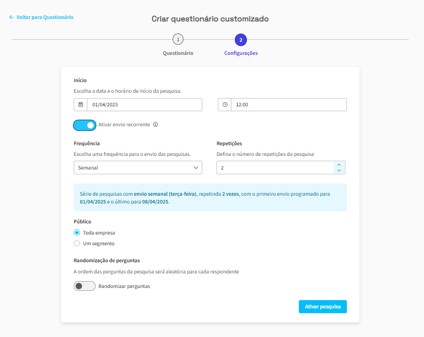This screenshot has height=337, width=424.
Task: Open the Semanal frequency dropdown
Action: [x=138, y=168]
